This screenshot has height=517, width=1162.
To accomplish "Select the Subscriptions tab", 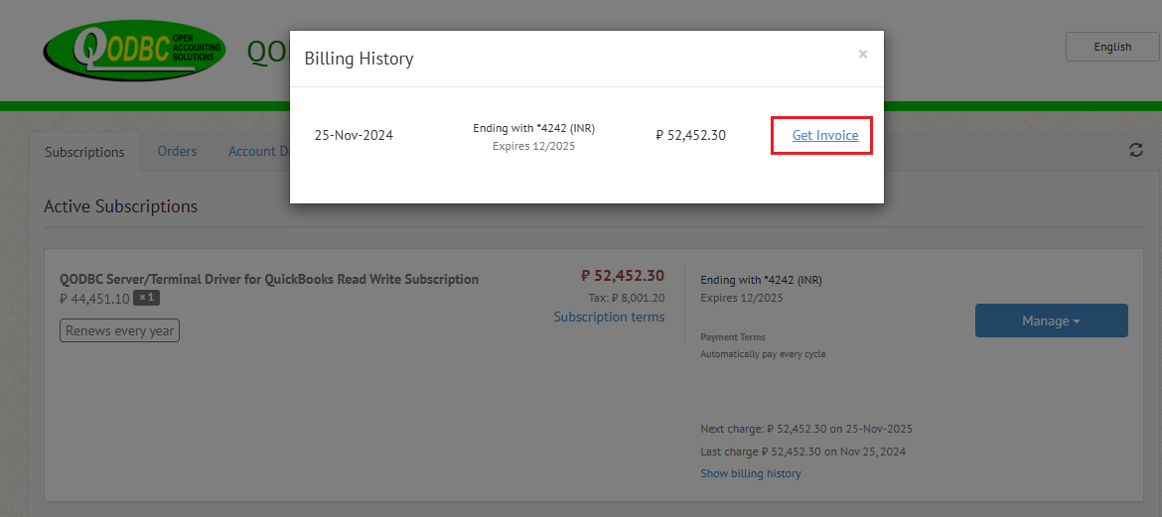I will pyautogui.click(x=84, y=152).
